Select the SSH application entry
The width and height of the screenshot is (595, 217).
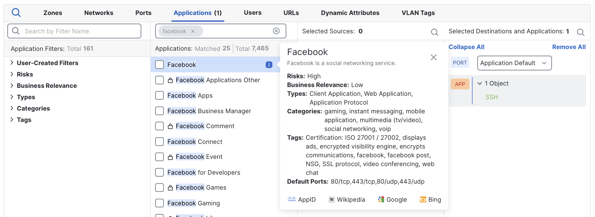click(492, 97)
